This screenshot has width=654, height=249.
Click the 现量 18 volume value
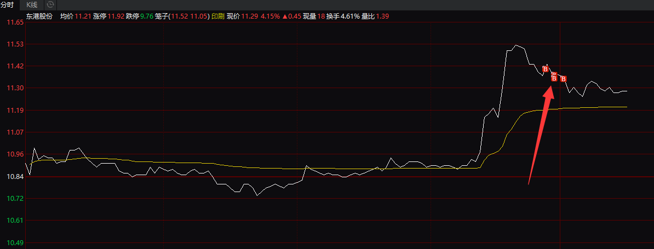tap(314, 16)
